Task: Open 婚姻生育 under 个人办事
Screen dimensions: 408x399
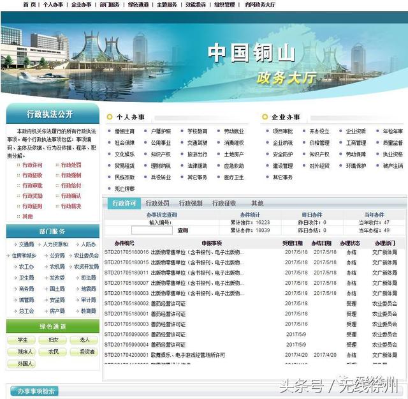Action: pos(125,132)
